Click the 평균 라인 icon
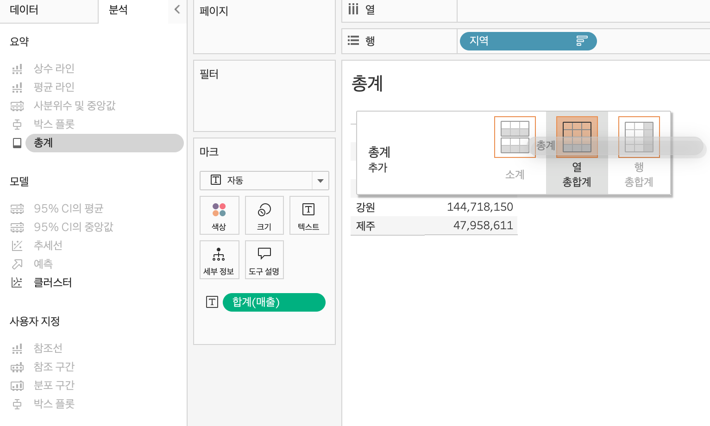The height and width of the screenshot is (426, 710). [17, 88]
